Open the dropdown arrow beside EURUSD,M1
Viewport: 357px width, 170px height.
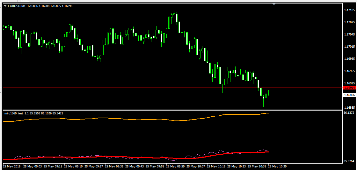(x=5, y=6)
